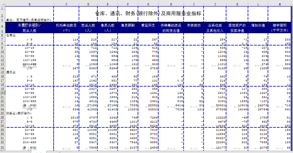Click cell 2617 in row 20
Viewport: 293px width, 153px height.
pyautogui.click(x=221, y=93)
